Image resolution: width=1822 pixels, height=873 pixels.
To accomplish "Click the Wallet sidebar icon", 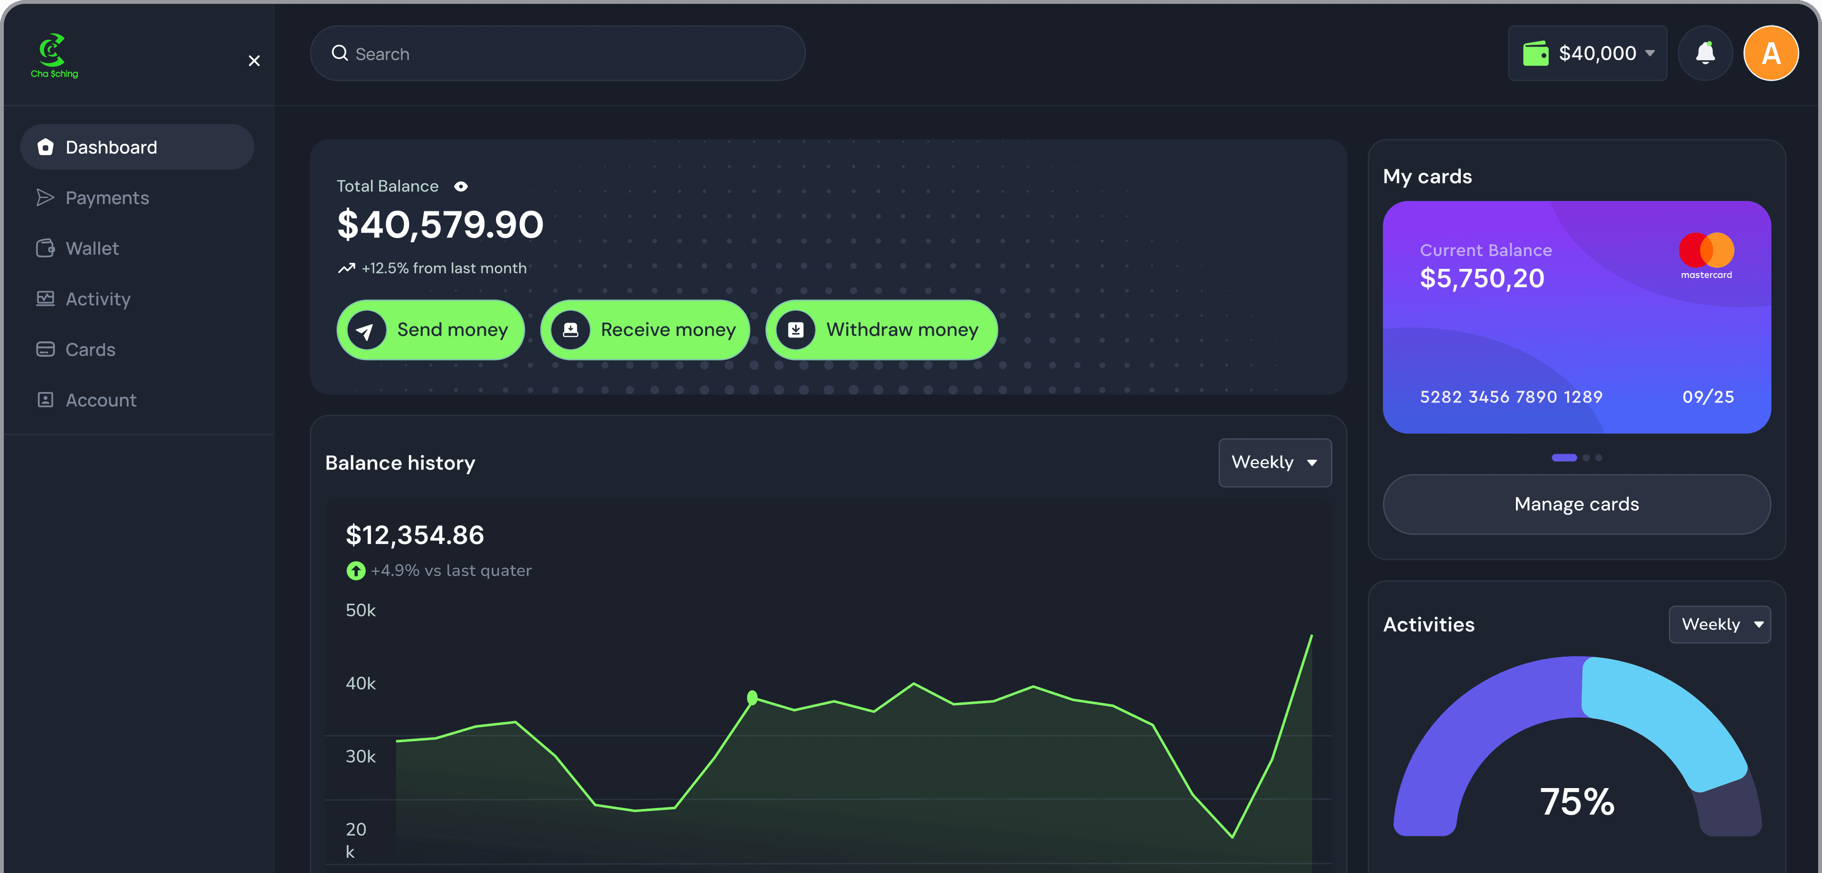I will [45, 248].
